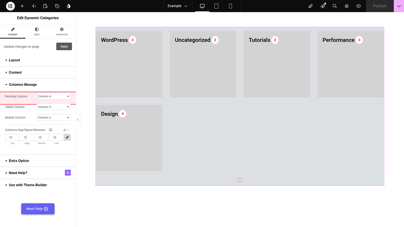Open the Example page dropdown
404x227 pixels.
[x=177, y=6]
